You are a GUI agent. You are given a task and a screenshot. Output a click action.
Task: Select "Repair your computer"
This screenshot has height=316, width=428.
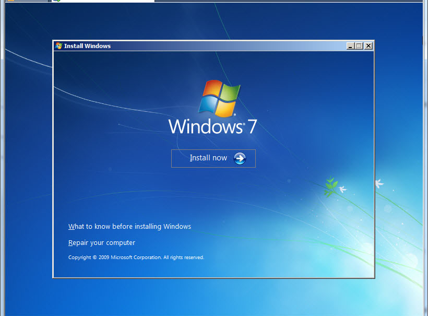pos(102,242)
